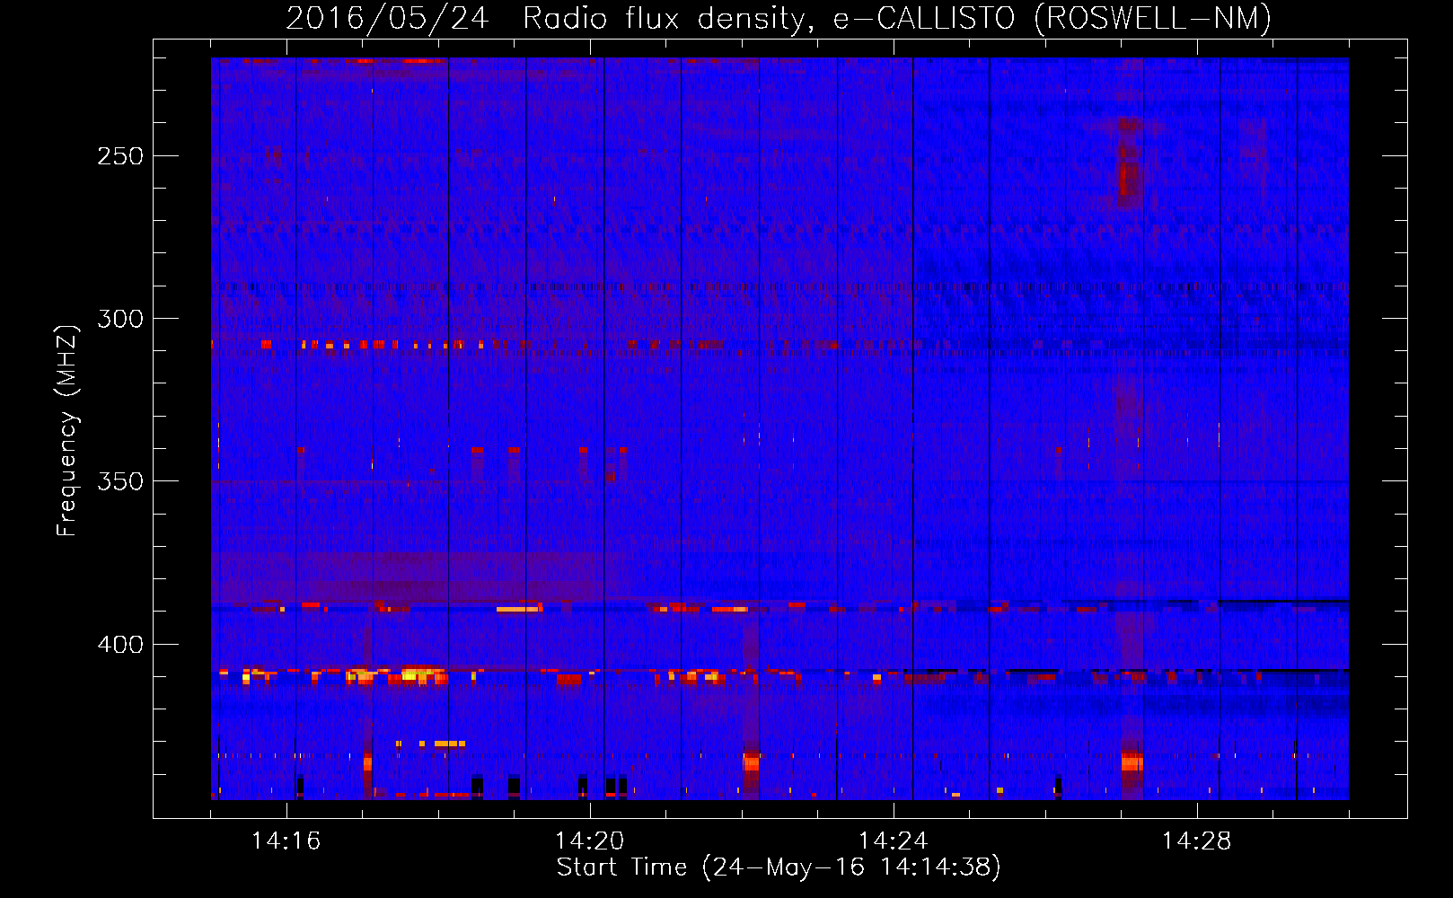
Task: Click the 400 frequency tick label
Action: click(120, 645)
